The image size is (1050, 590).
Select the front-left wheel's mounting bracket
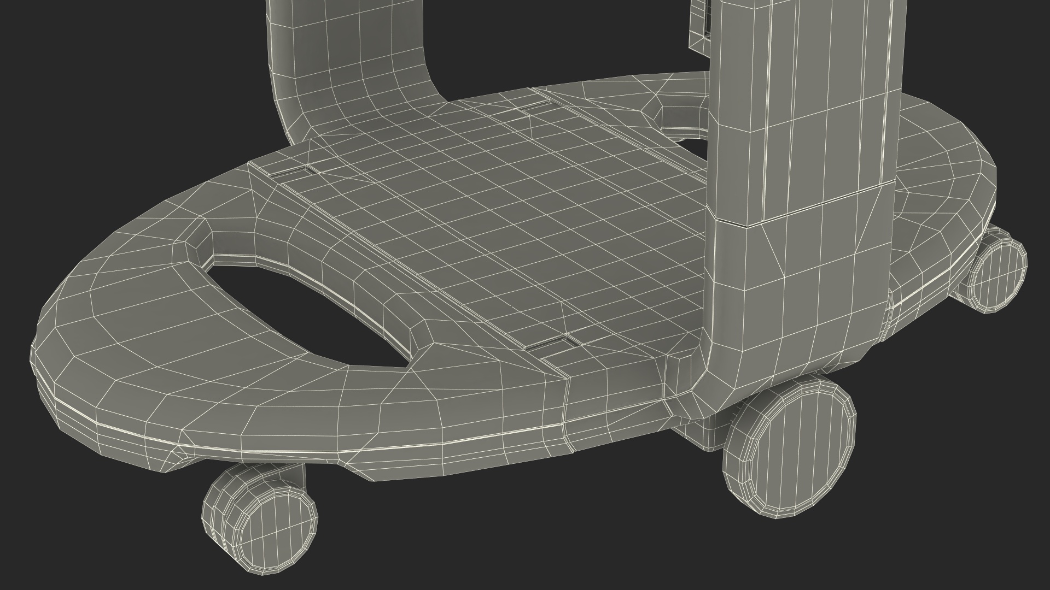(293, 474)
